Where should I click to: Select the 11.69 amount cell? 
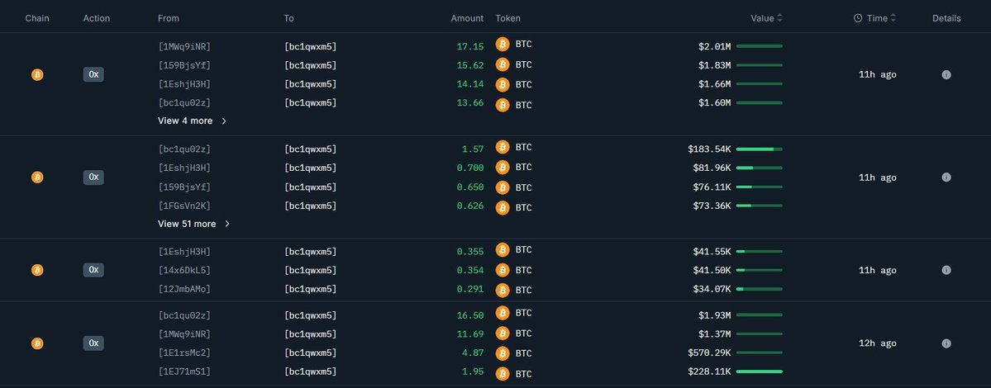coord(470,334)
